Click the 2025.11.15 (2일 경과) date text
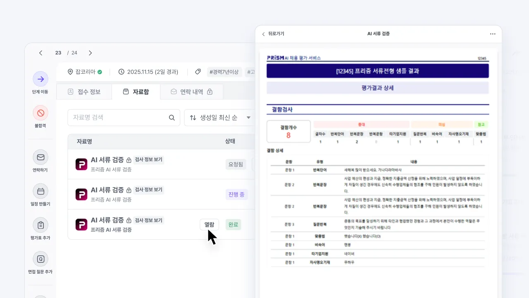This screenshot has width=529, height=298. tap(153, 72)
